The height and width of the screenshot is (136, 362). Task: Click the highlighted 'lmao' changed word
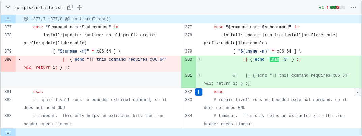(x=275, y=60)
